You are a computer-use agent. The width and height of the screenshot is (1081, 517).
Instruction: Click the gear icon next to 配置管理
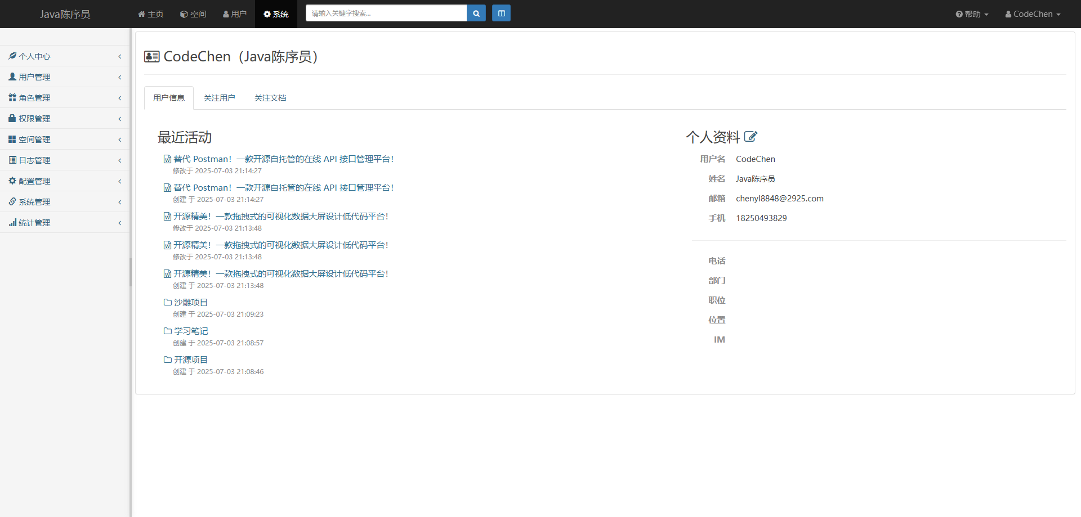[12, 181]
